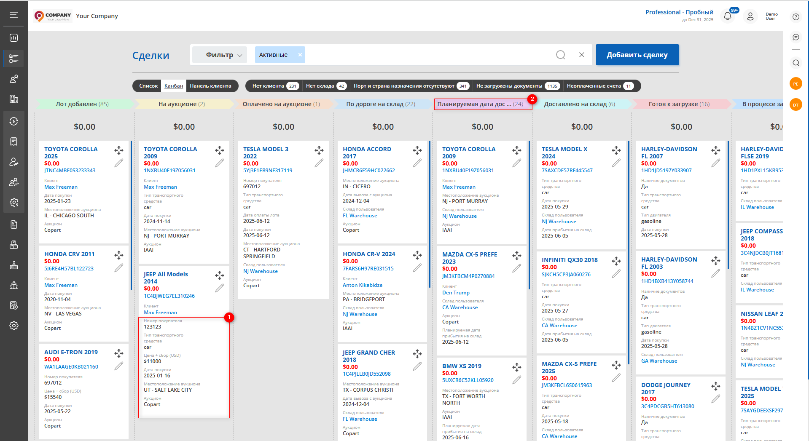This screenshot has width=809, height=441.
Task: Remove the Активные filter chip
Action: (300, 55)
